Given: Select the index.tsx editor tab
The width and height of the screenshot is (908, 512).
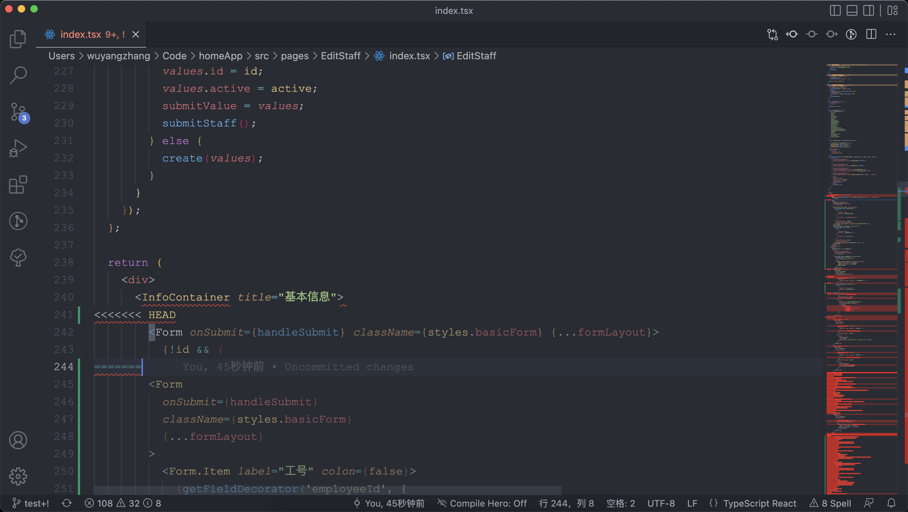Looking at the screenshot, I should [x=84, y=34].
